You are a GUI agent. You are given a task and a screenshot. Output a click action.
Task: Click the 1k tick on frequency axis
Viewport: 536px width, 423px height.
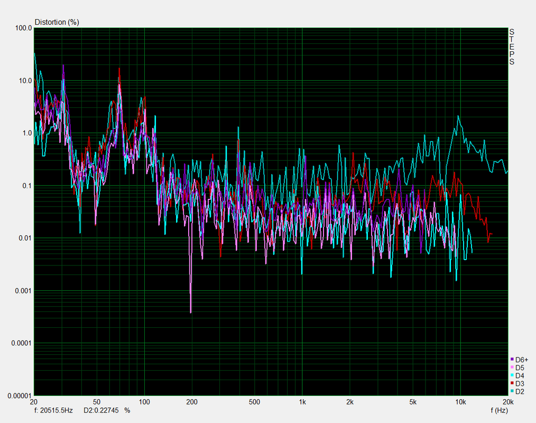(302, 402)
